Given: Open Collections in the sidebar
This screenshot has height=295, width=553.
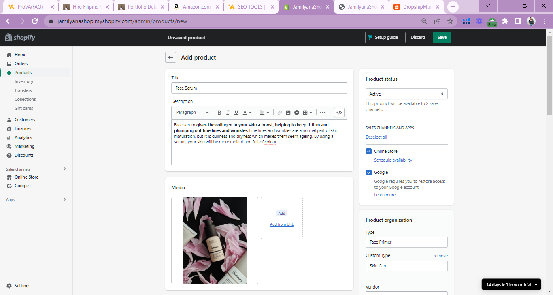Looking at the screenshot, I should [25, 99].
